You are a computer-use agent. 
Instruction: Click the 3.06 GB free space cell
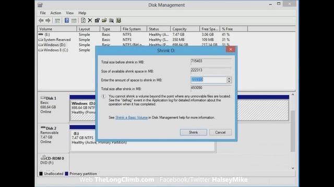pos(208,34)
